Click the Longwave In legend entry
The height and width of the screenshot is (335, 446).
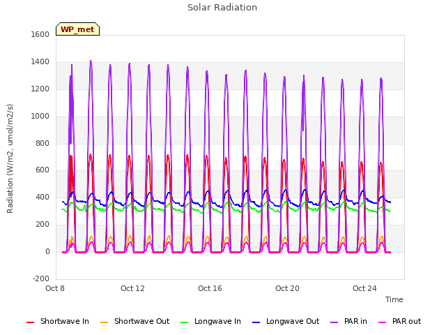click(210, 321)
